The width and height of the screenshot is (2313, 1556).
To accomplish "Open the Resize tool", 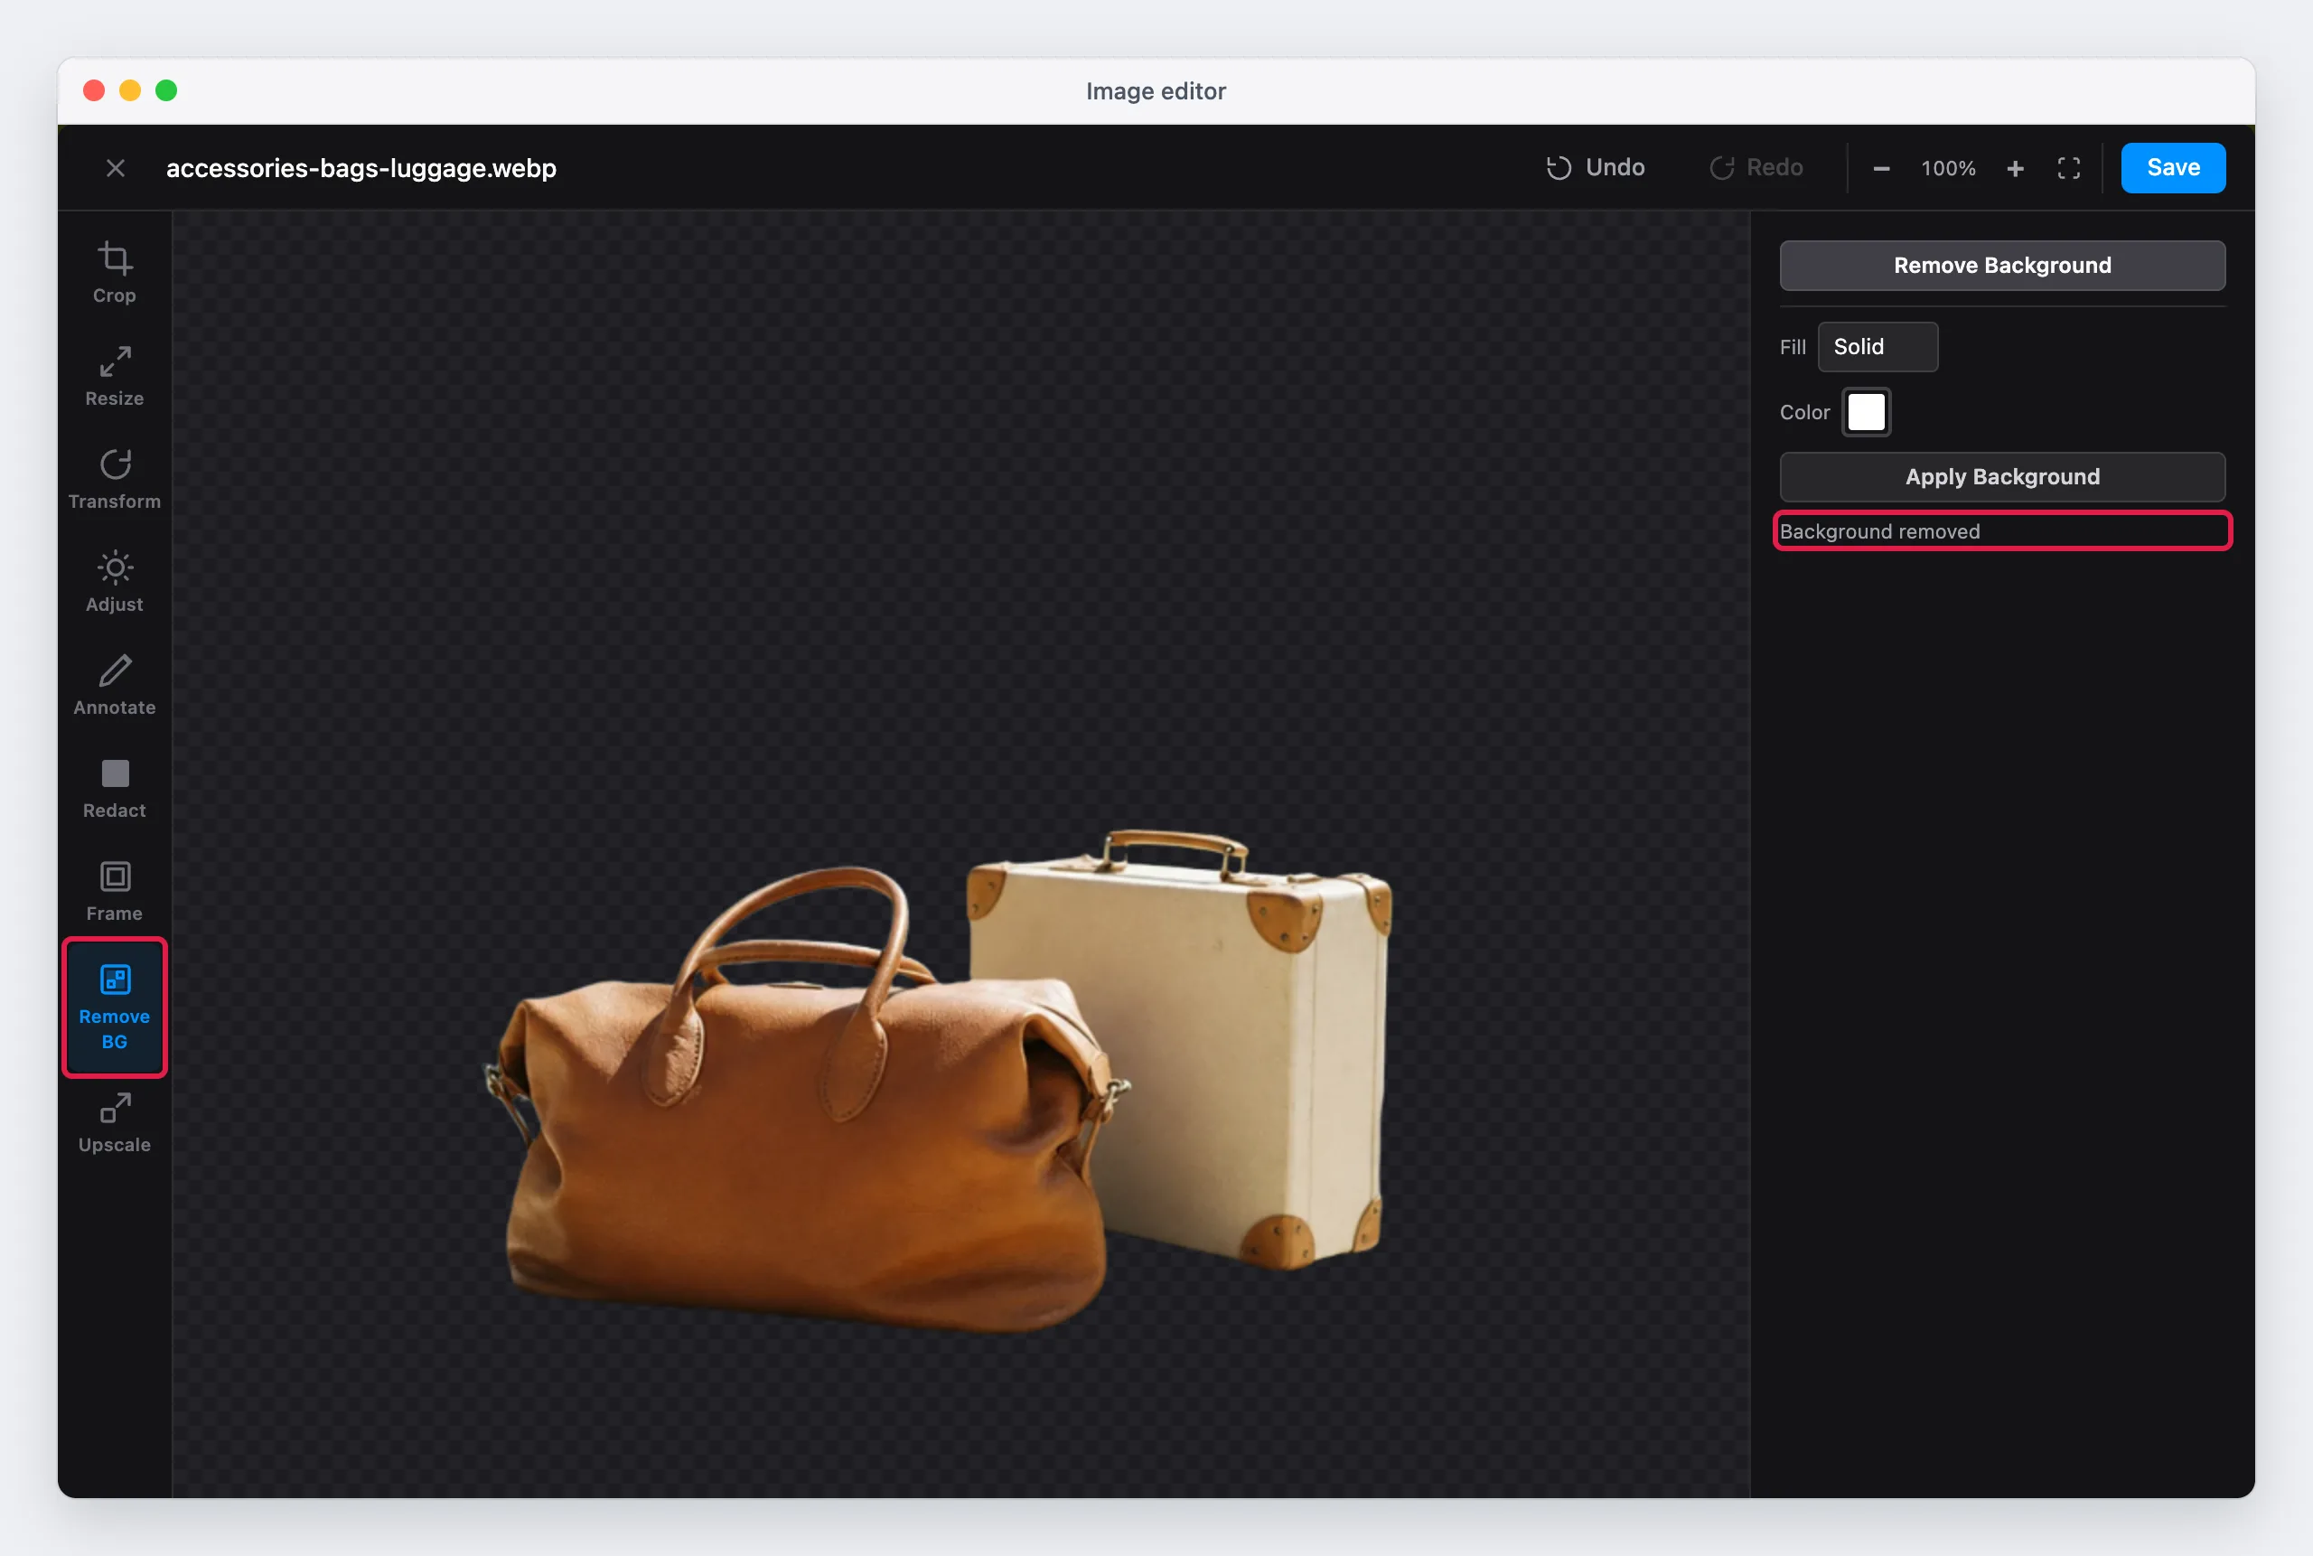I will [x=114, y=376].
